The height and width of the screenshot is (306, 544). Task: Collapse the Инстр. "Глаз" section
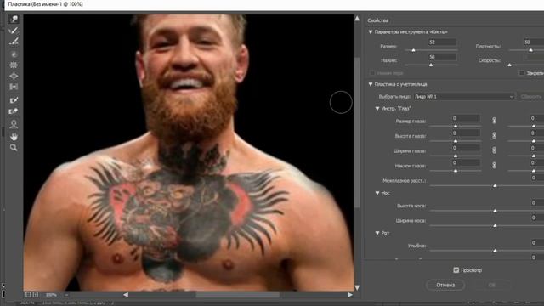[377, 109]
